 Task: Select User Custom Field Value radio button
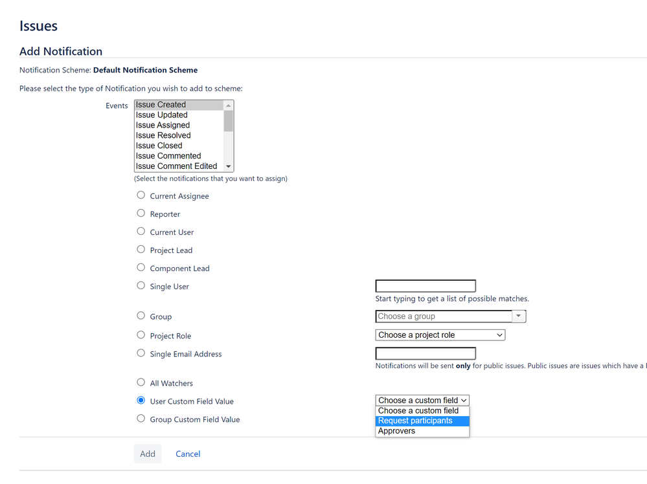click(141, 401)
